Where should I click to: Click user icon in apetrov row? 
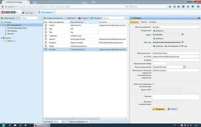point(46,39)
